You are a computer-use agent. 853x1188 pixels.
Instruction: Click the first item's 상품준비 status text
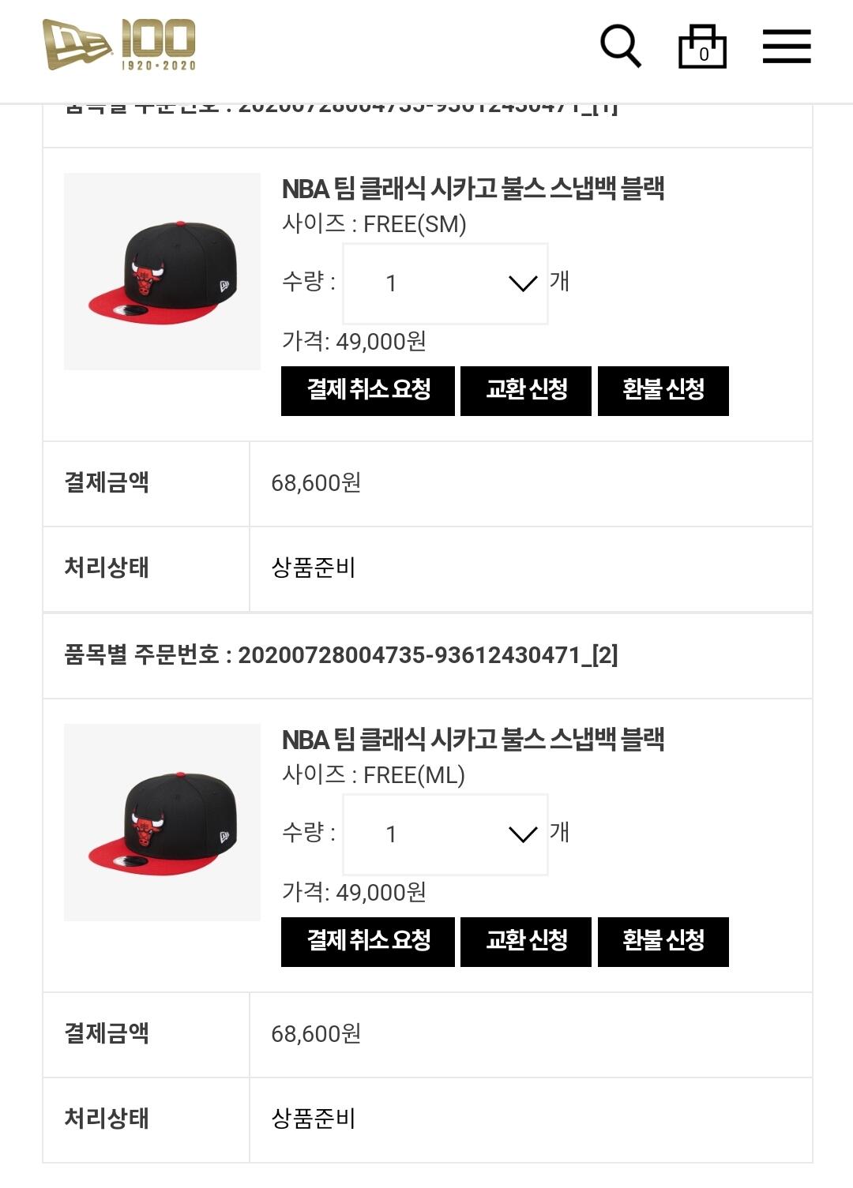[x=314, y=568]
